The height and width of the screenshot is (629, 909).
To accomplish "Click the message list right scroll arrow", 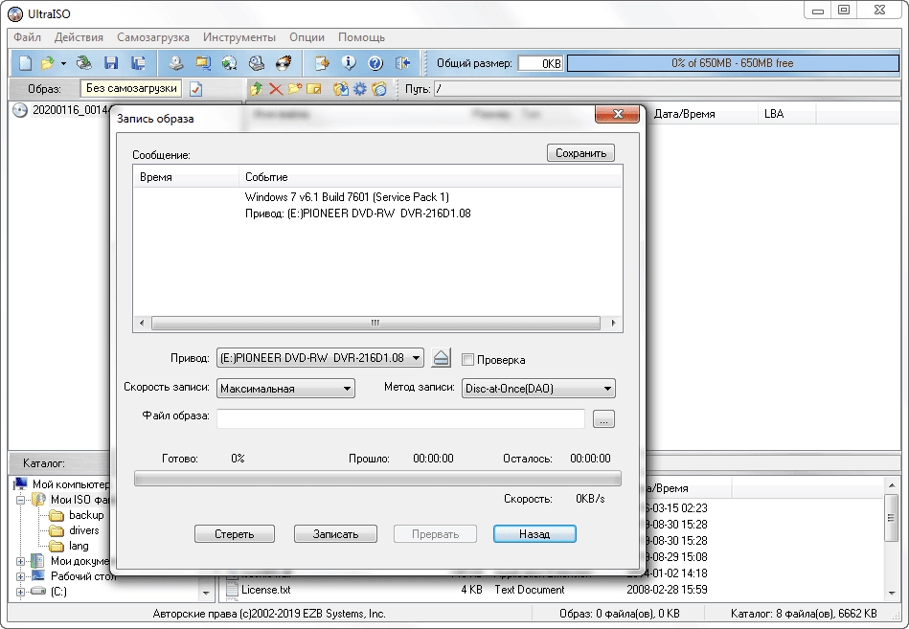I will tap(613, 323).
